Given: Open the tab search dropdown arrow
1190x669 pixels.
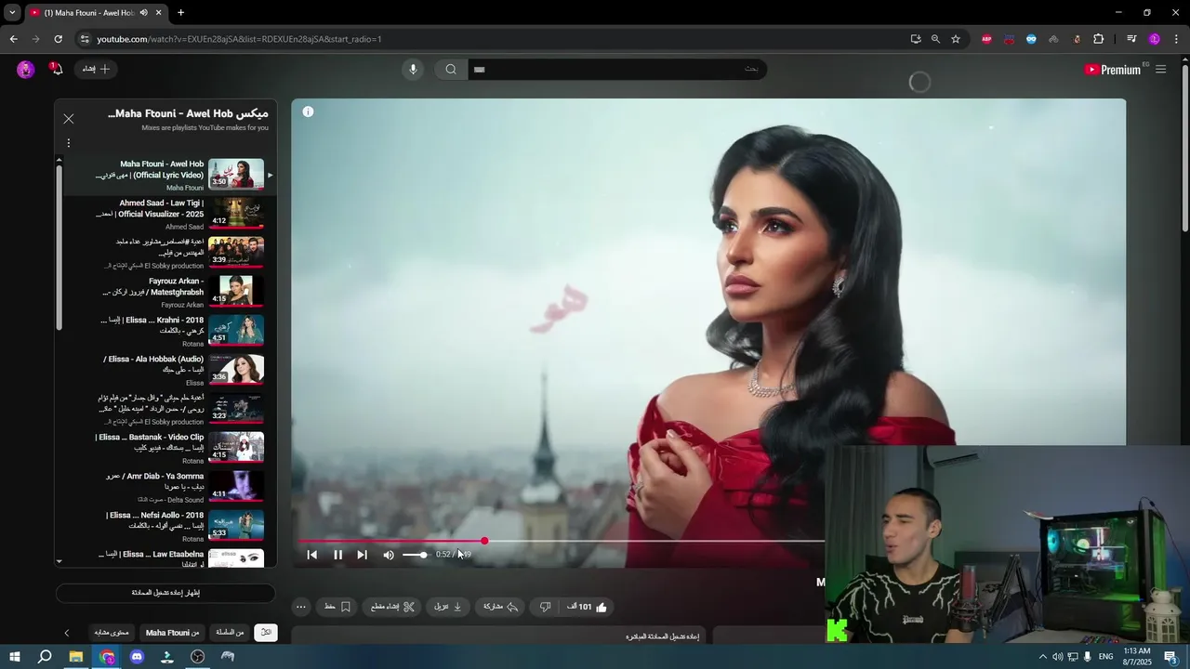Looking at the screenshot, I should pos(11,13).
